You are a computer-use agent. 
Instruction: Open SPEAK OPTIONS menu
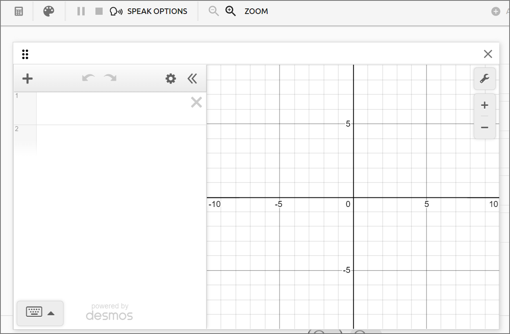pos(149,11)
